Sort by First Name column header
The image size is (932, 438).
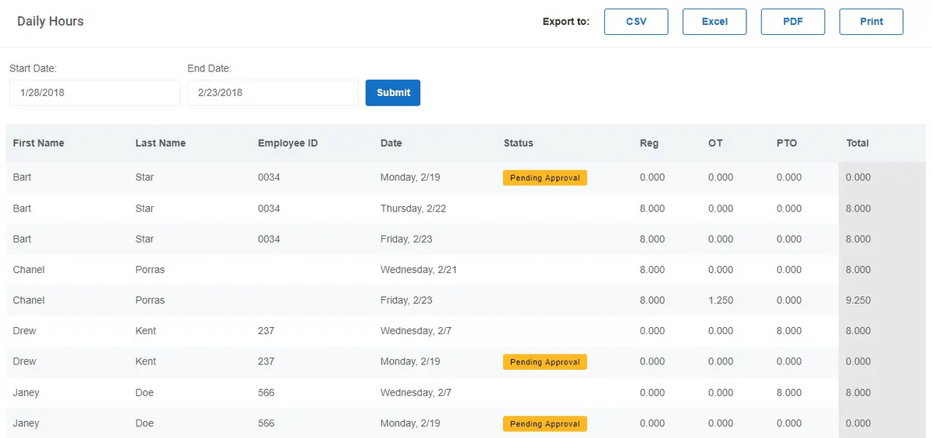(x=39, y=143)
